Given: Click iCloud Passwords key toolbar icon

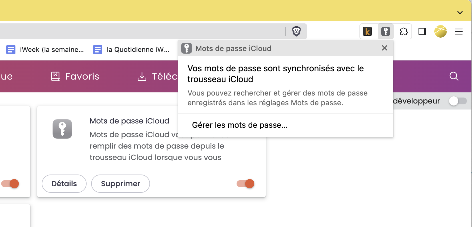Looking at the screenshot, I should coord(386,31).
